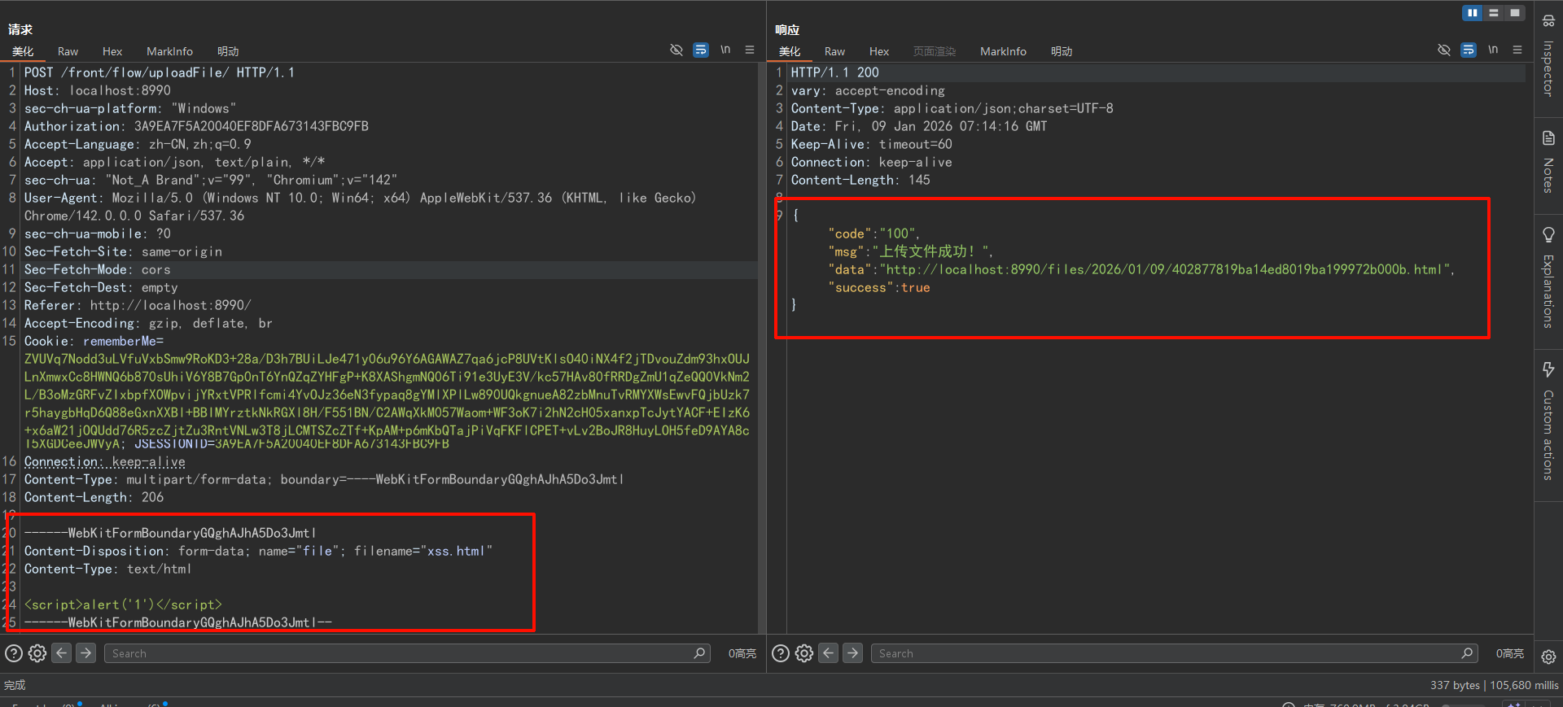The image size is (1563, 707).
Task: Click the <script>alert('1')</script> payload line
Action: [123, 604]
